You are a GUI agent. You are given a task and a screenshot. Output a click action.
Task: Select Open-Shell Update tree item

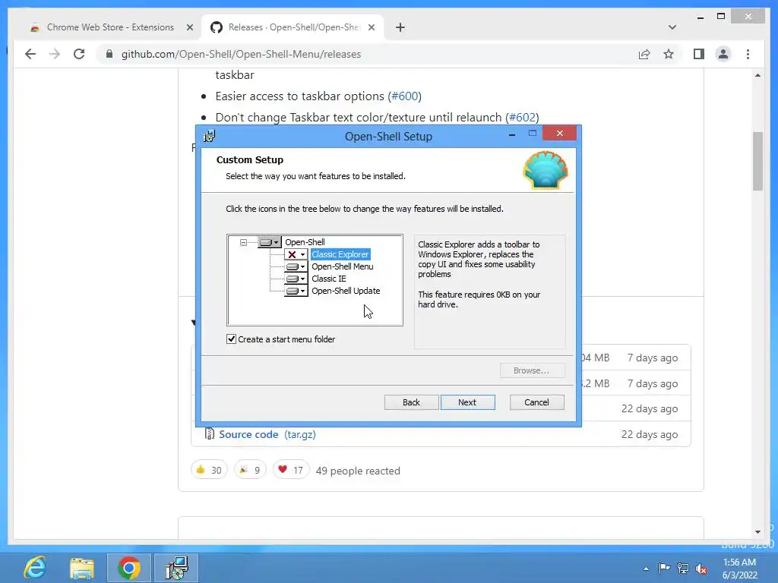tap(346, 291)
